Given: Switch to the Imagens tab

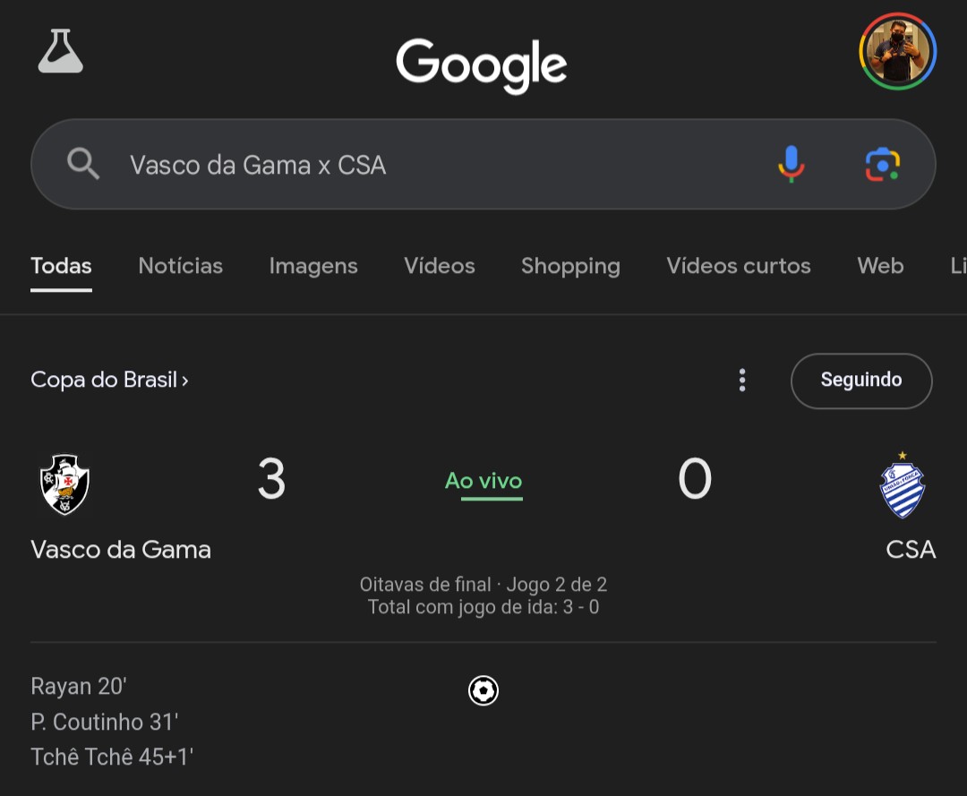Looking at the screenshot, I should click(313, 266).
